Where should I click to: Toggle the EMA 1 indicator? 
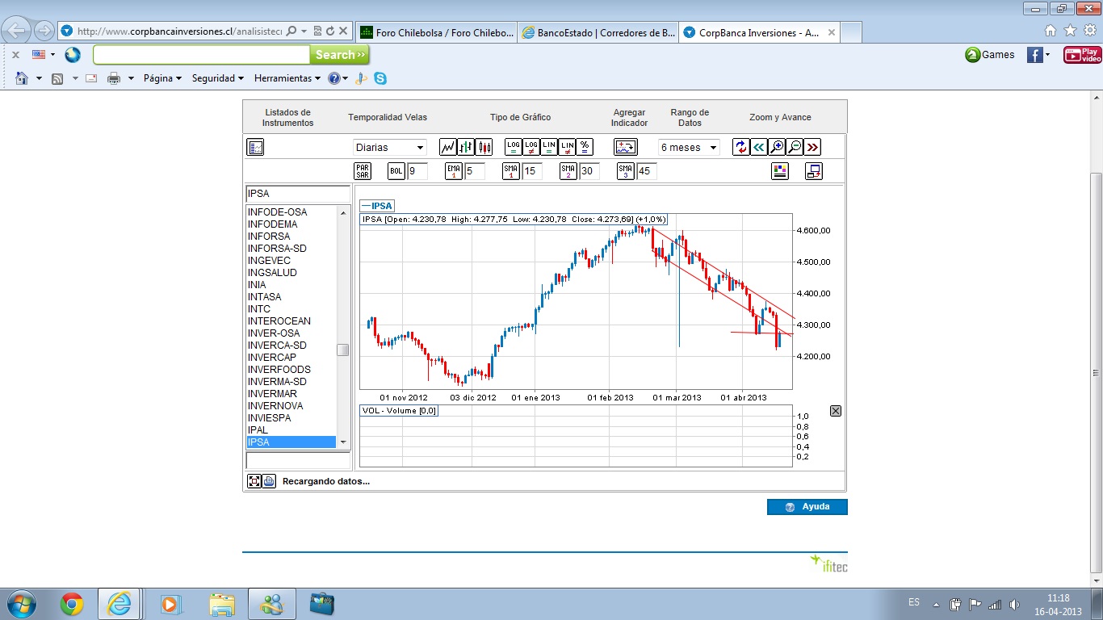coord(454,171)
